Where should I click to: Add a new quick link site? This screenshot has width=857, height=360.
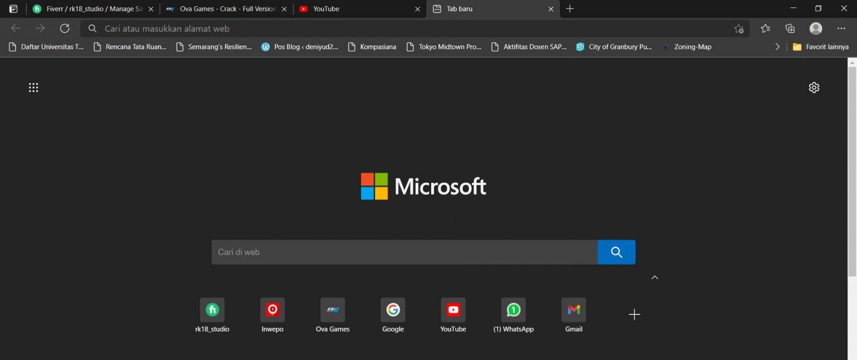click(634, 314)
